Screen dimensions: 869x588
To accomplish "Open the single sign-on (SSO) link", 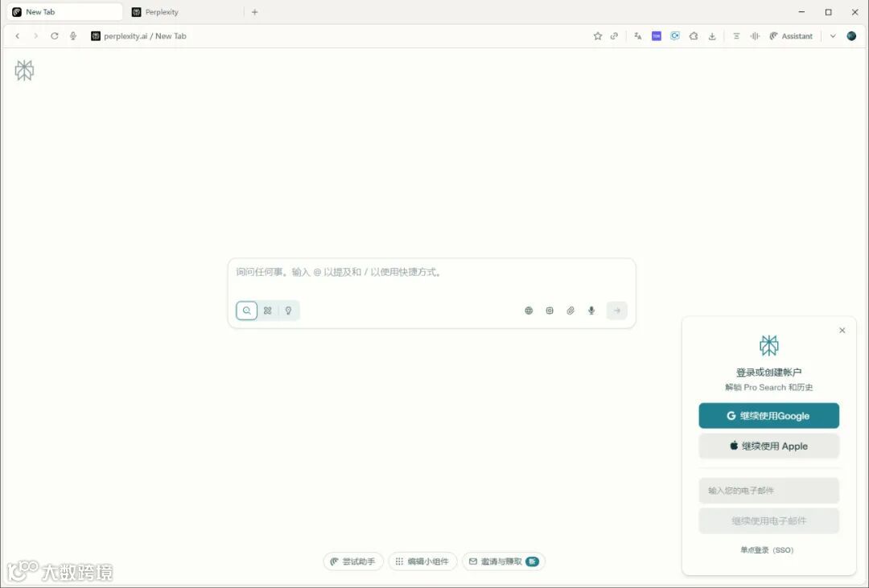I will (x=767, y=550).
